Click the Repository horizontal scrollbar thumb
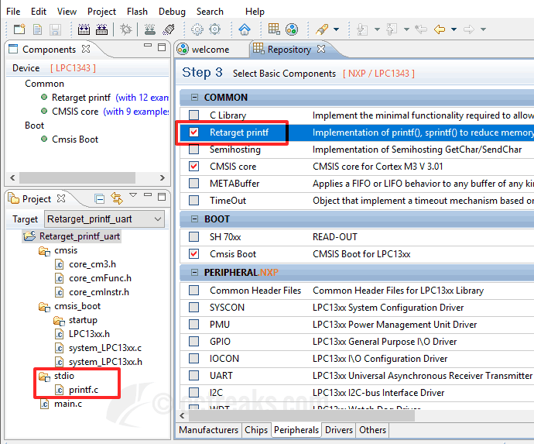 tap(302, 415)
